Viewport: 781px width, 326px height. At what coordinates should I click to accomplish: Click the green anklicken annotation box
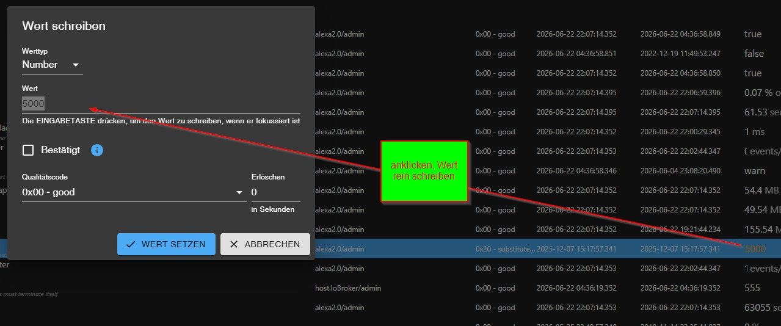pos(424,172)
